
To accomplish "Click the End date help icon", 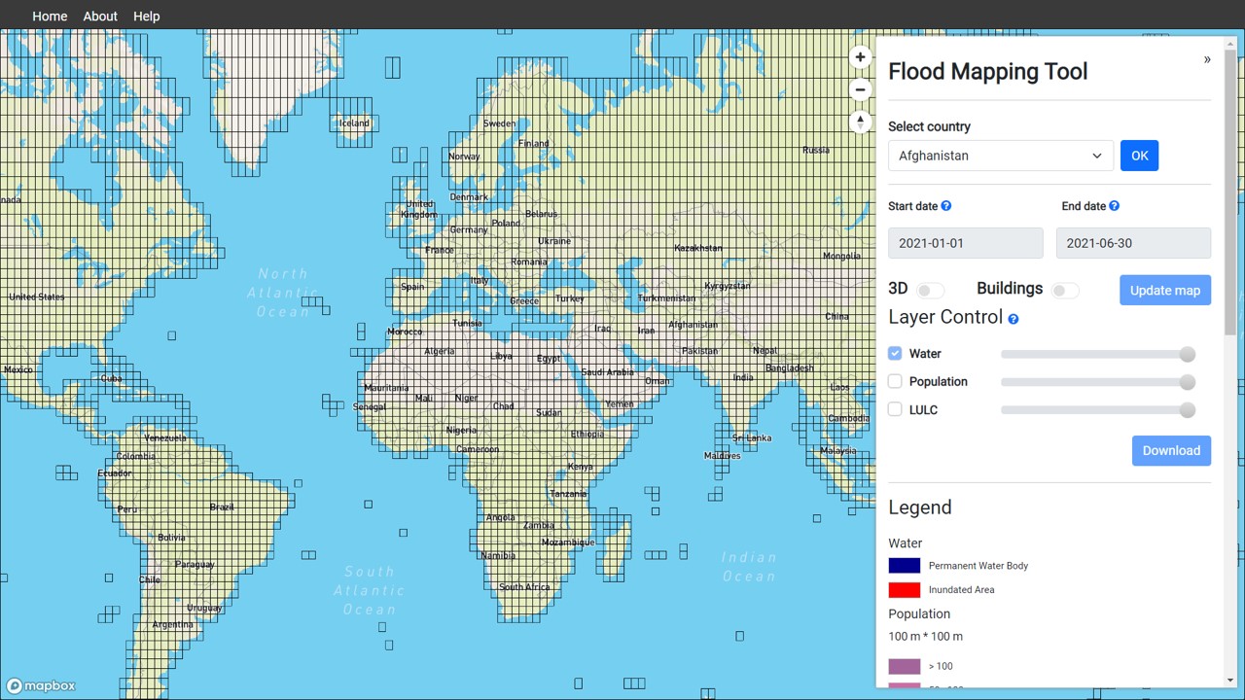I will [x=1115, y=206].
